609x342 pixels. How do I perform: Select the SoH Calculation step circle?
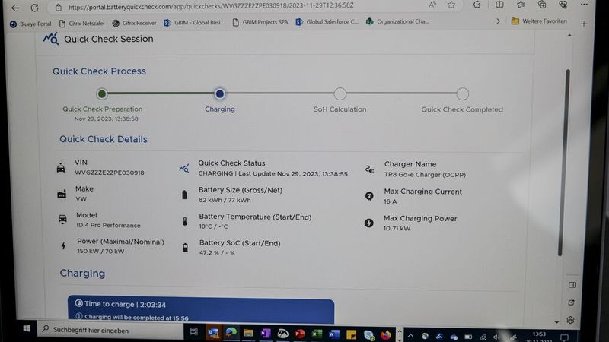click(x=340, y=93)
